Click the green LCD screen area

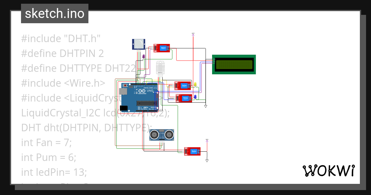(x=234, y=64)
